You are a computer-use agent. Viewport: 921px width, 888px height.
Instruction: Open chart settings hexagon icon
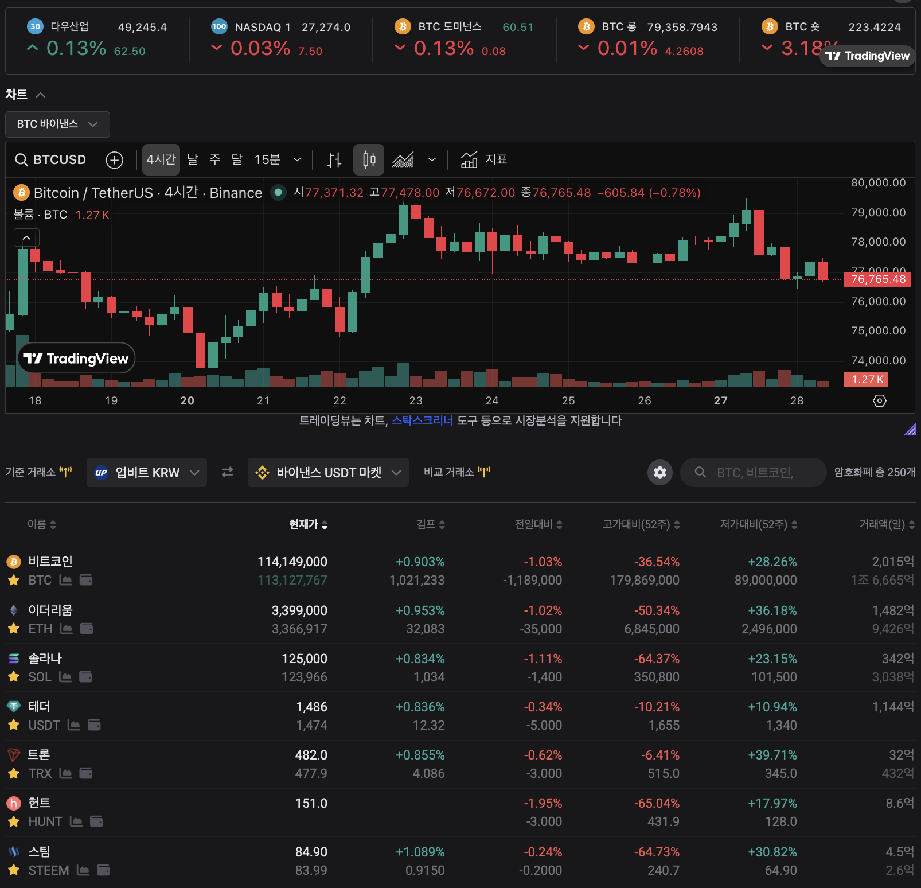click(x=880, y=400)
